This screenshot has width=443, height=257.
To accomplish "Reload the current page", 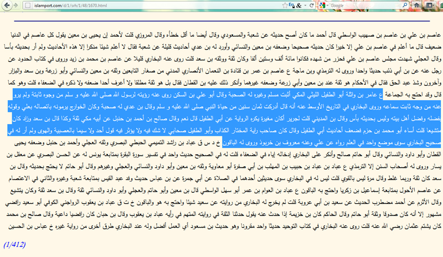I will (x=312, y=6).
